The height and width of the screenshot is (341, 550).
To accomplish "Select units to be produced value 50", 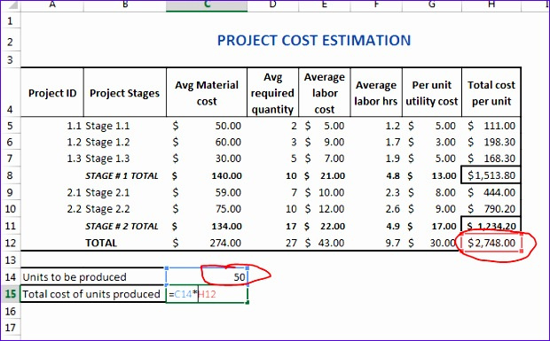I will tap(207, 277).
